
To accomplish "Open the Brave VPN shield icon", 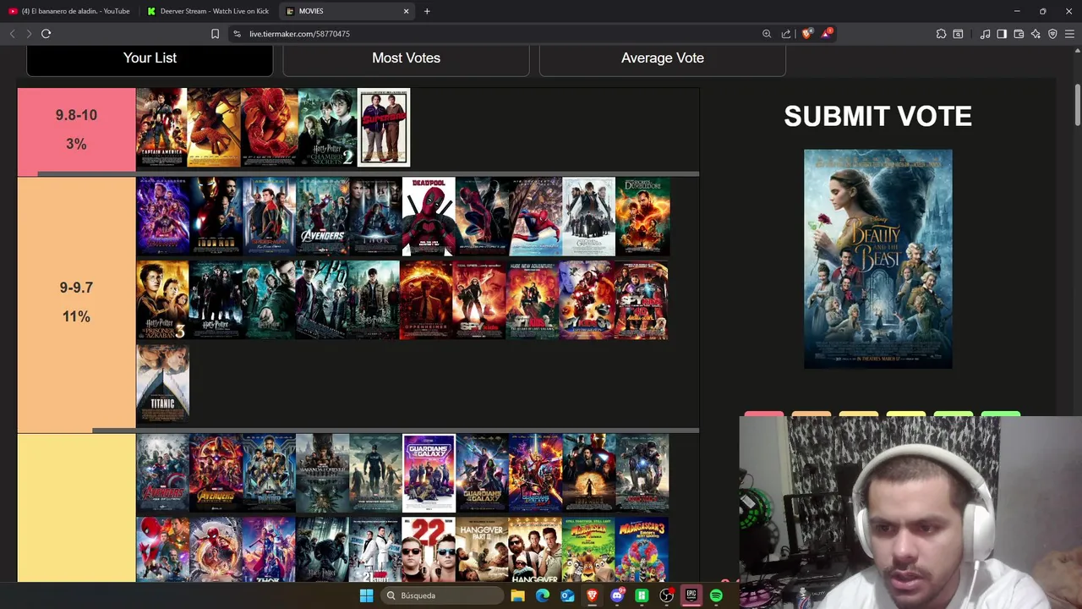I will pos(1052,34).
